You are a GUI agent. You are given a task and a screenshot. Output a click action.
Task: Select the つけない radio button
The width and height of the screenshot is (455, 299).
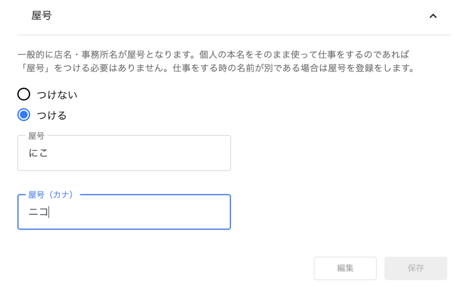tap(24, 94)
